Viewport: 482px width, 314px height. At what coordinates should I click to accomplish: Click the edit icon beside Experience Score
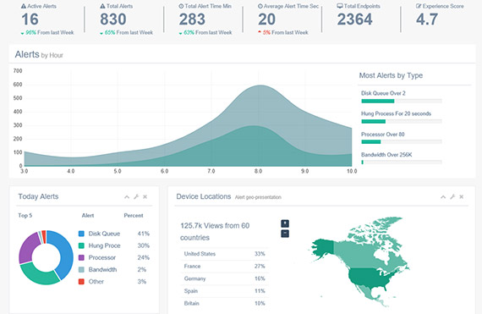pos(419,6)
